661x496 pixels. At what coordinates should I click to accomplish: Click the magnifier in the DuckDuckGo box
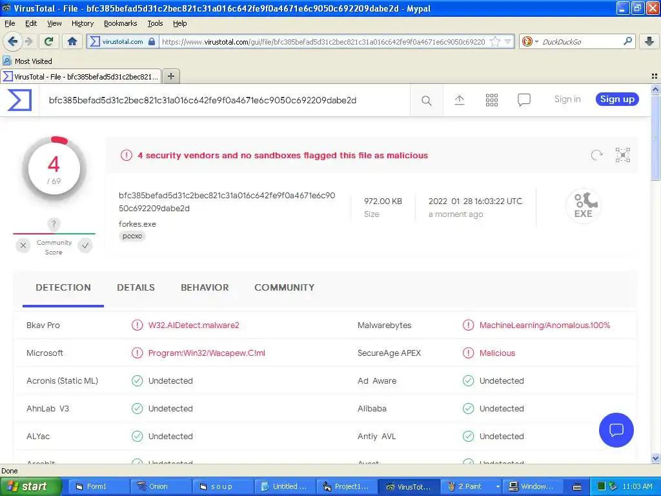(627, 41)
